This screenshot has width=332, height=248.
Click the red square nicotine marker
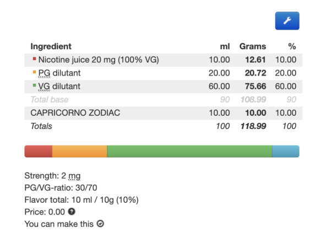point(34,58)
